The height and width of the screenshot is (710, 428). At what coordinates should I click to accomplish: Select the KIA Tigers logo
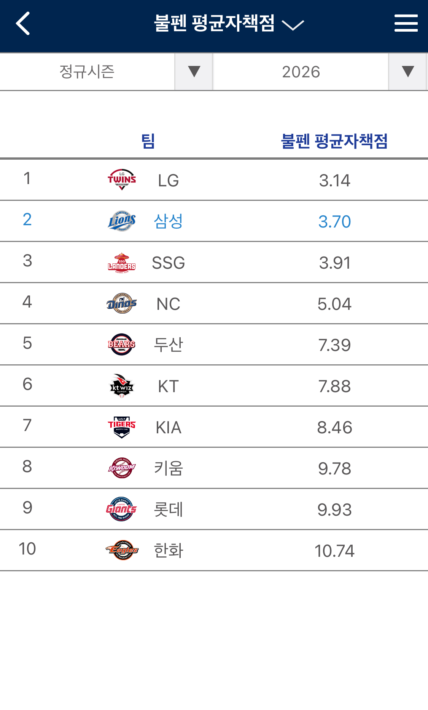coord(122,427)
